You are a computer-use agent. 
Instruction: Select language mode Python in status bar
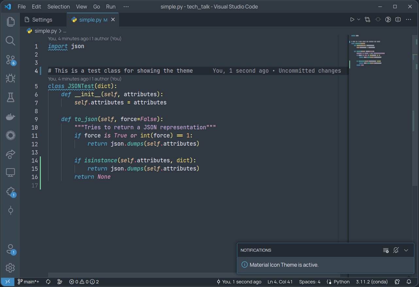(338, 282)
